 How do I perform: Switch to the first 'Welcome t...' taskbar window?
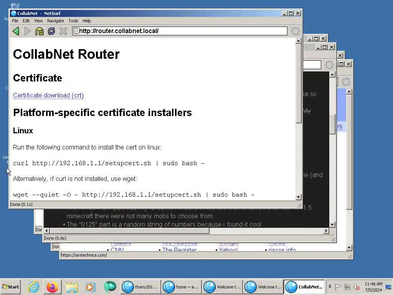coord(222,287)
